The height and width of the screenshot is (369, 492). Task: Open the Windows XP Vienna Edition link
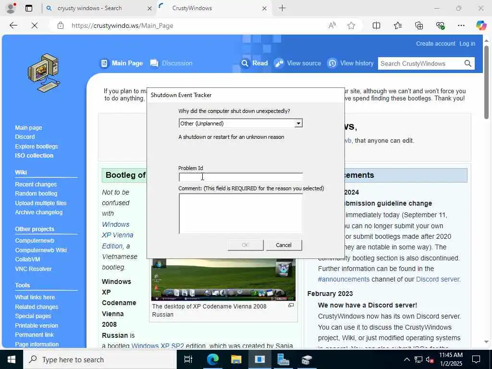[x=118, y=235]
